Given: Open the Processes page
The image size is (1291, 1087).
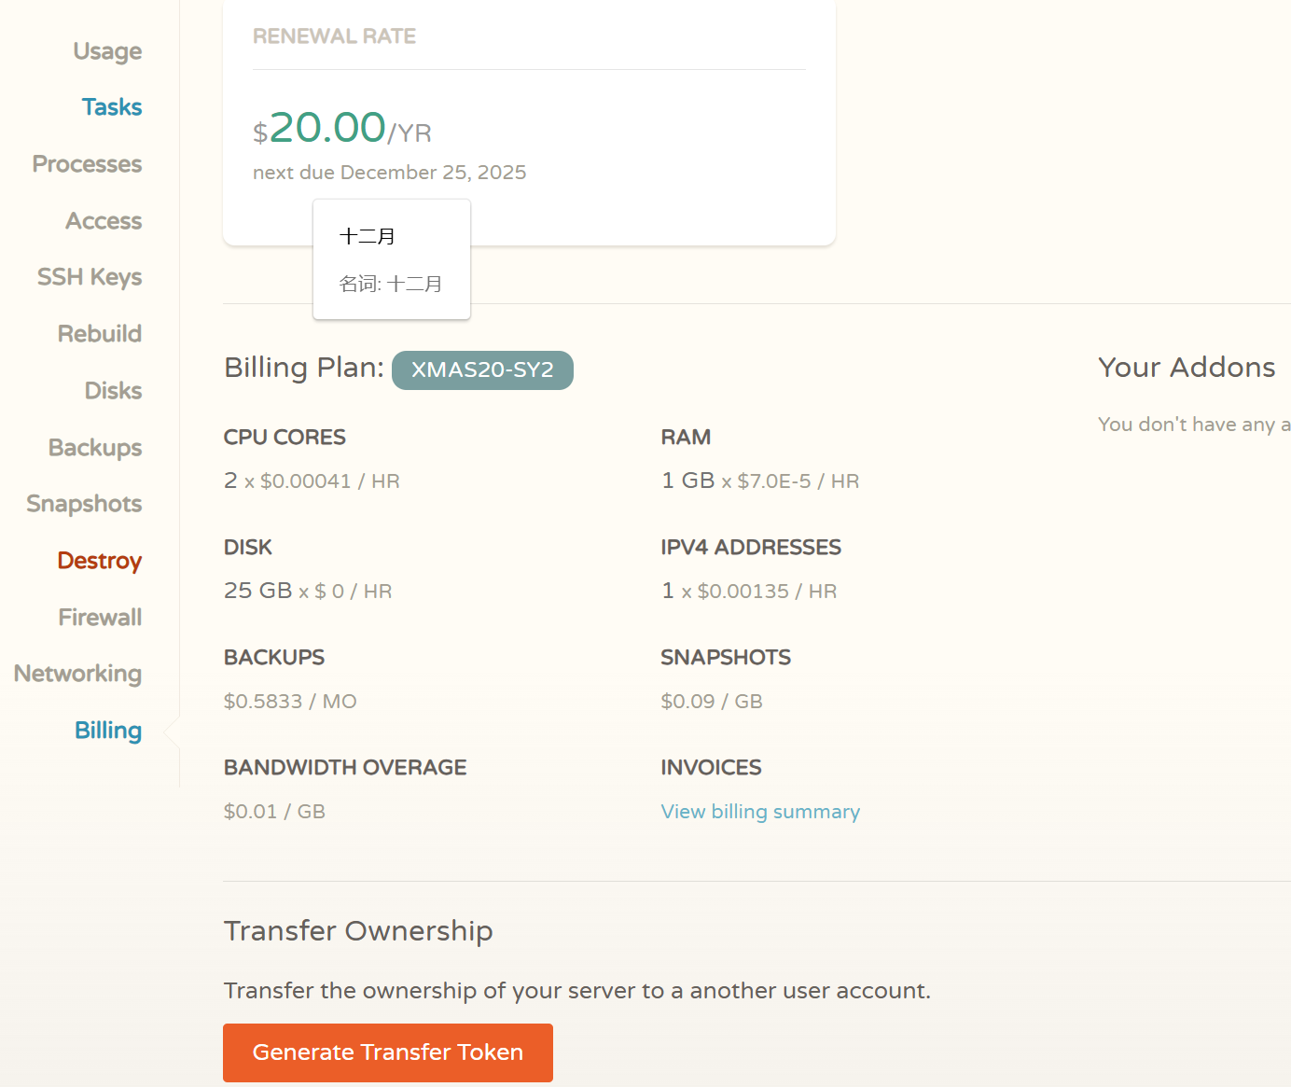Looking at the screenshot, I should pyautogui.click(x=87, y=164).
